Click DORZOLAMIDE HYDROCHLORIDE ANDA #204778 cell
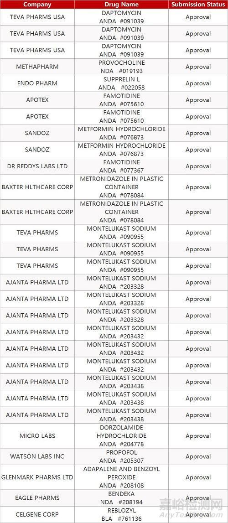The height and width of the screenshot is (523, 228). point(121,436)
